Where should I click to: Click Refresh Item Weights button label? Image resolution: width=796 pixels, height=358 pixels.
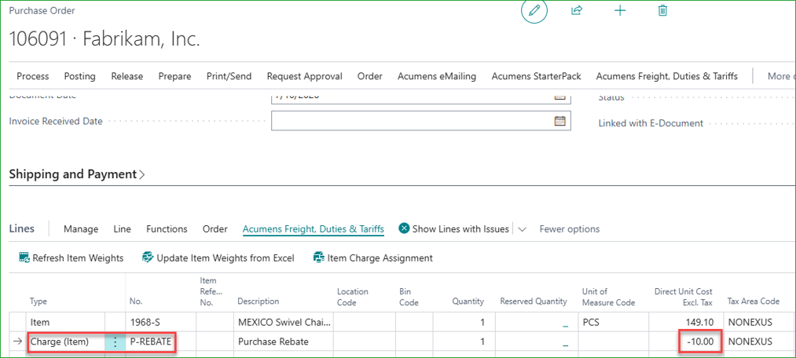78,258
